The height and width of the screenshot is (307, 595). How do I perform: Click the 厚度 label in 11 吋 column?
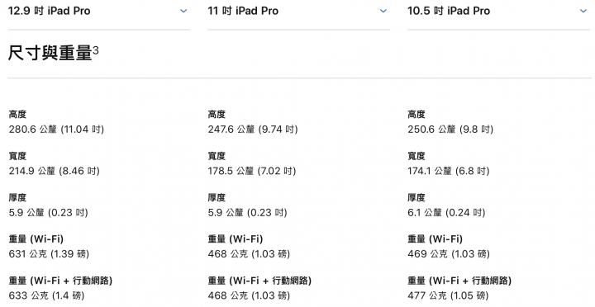[x=217, y=198]
